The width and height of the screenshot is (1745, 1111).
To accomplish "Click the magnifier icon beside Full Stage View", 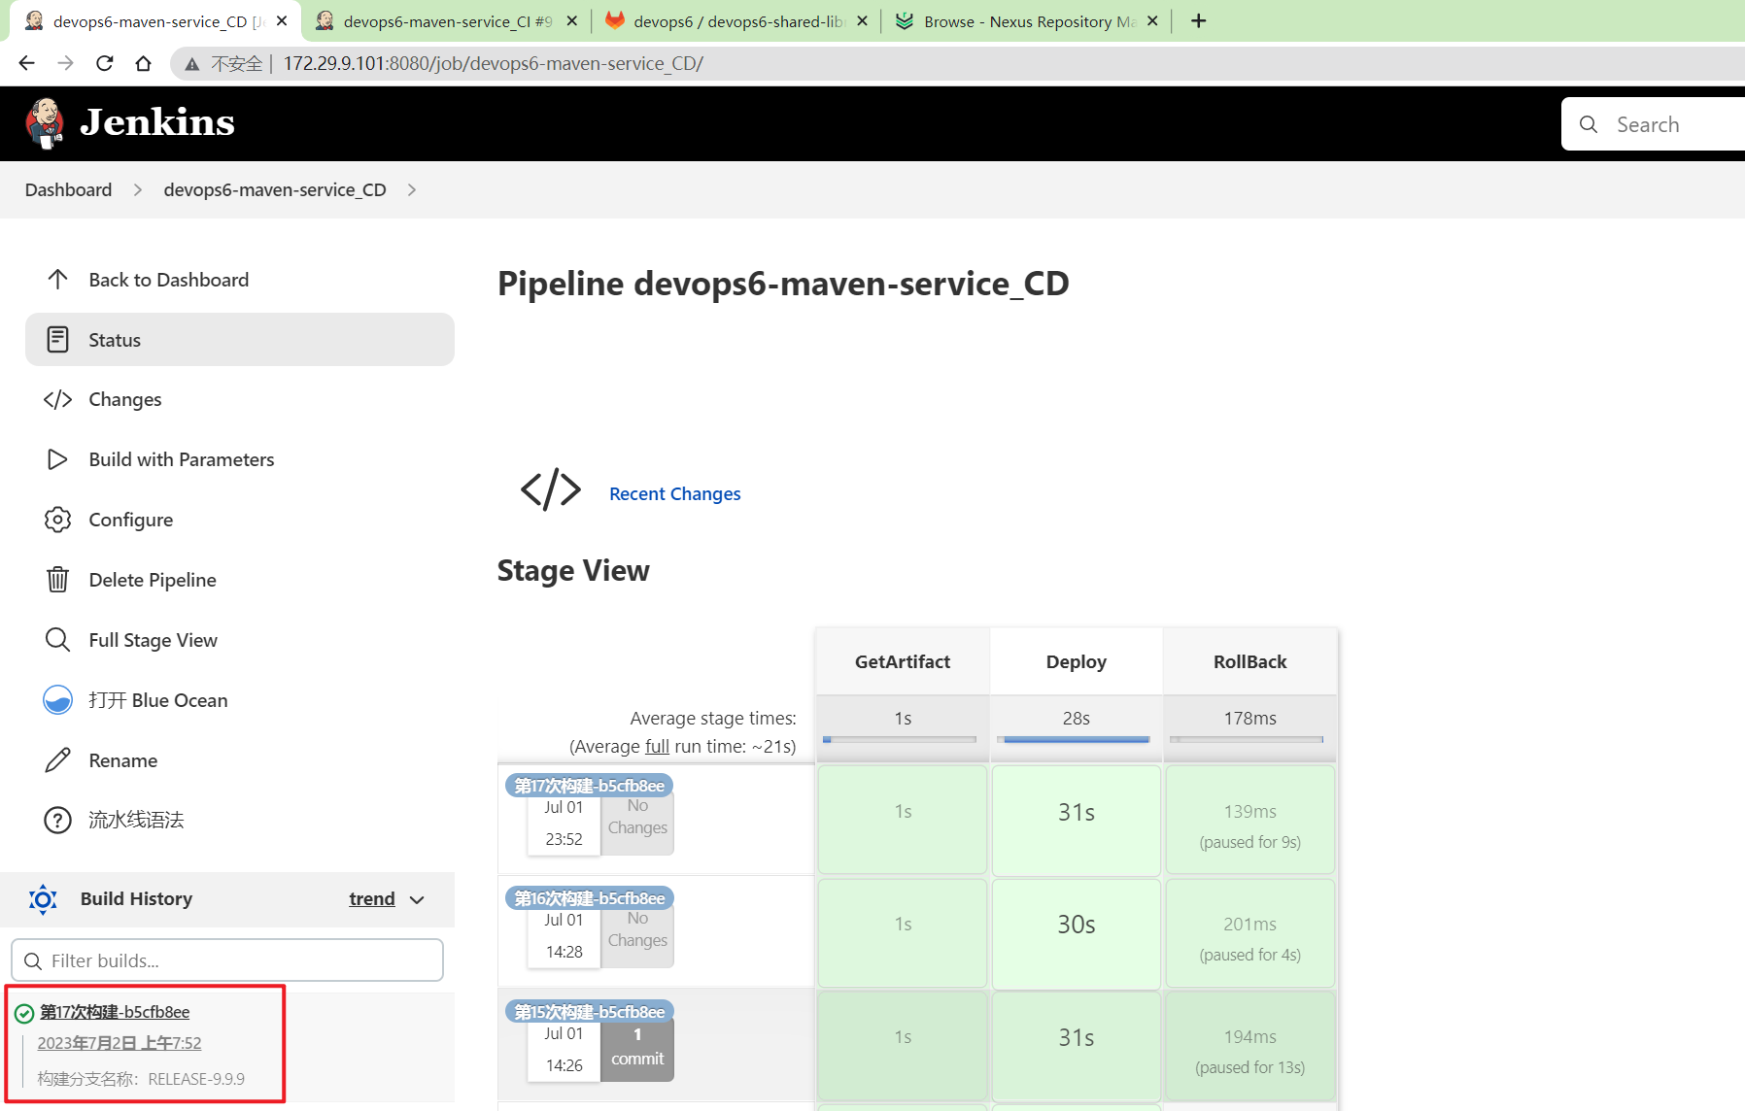I will tap(57, 640).
